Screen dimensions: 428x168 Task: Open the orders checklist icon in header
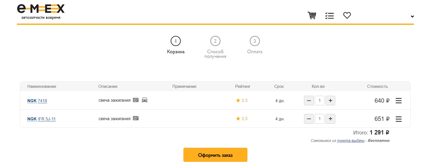[x=329, y=16]
